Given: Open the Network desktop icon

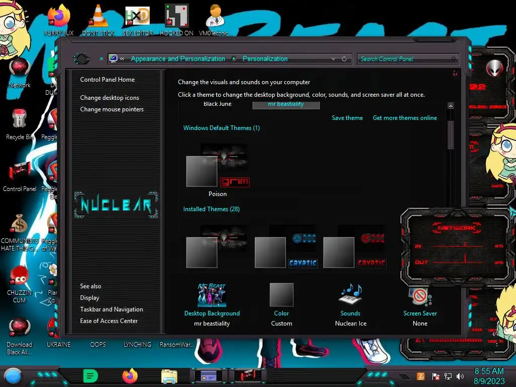Looking at the screenshot, I should pyautogui.click(x=20, y=68).
